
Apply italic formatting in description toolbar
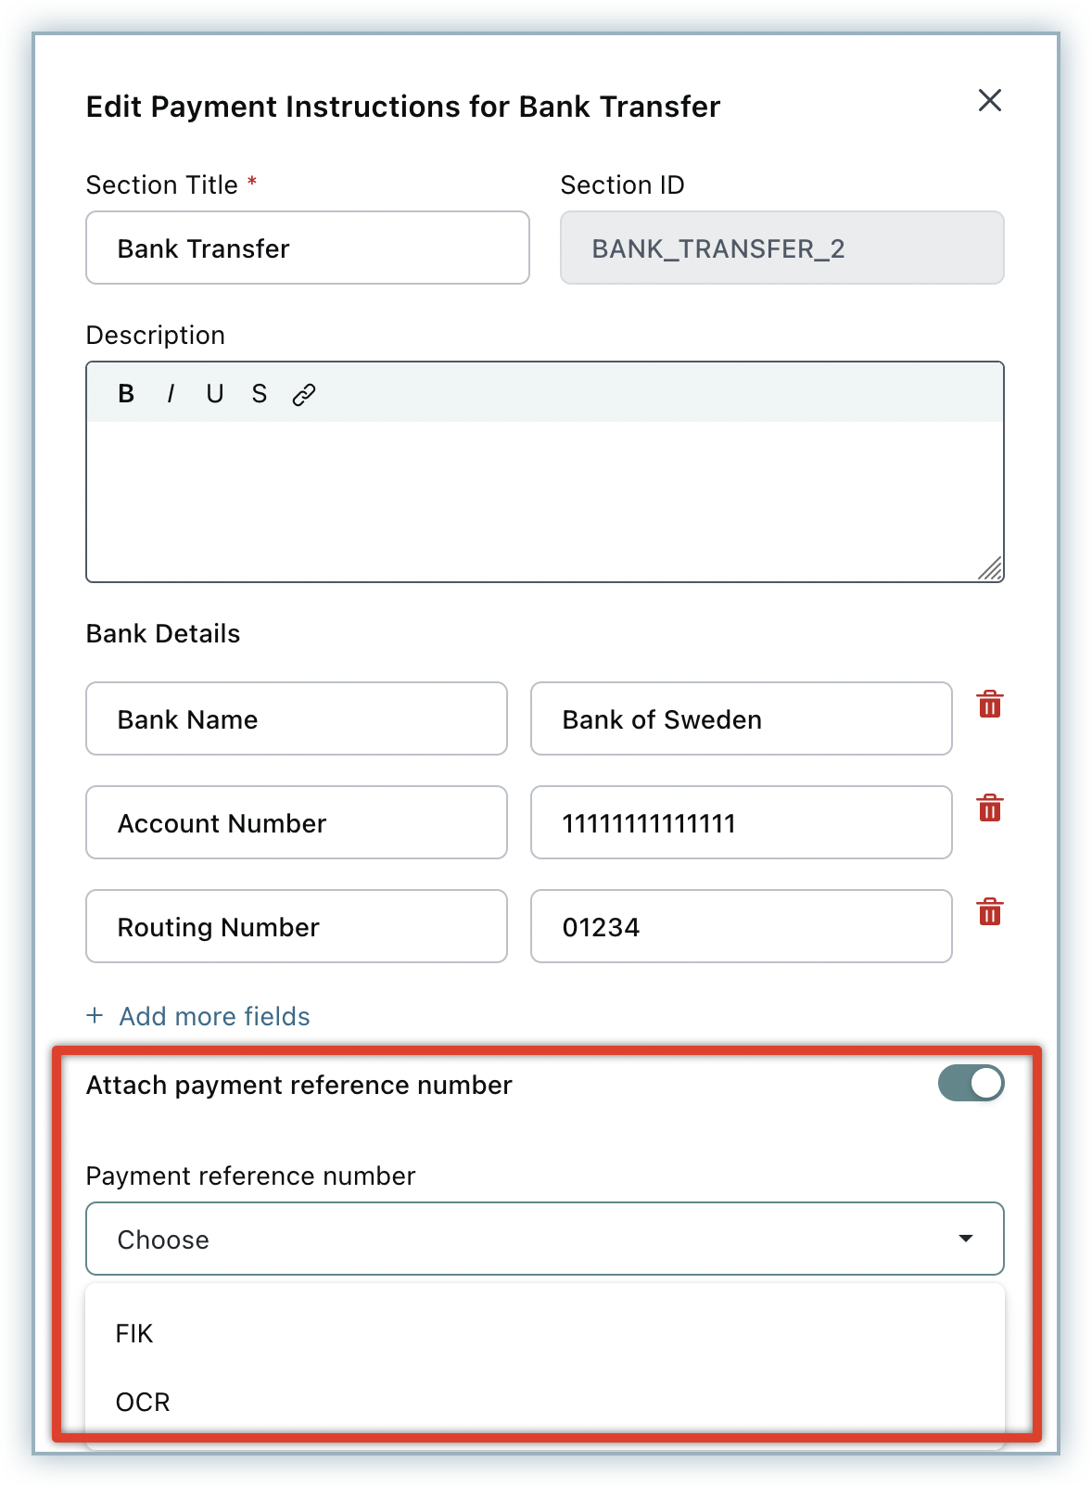tap(171, 394)
